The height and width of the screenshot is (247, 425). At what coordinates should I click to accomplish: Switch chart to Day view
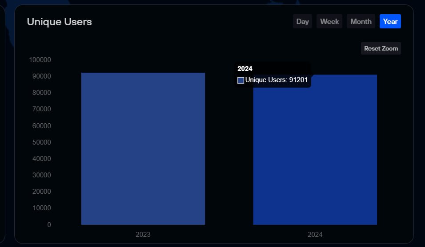[302, 21]
